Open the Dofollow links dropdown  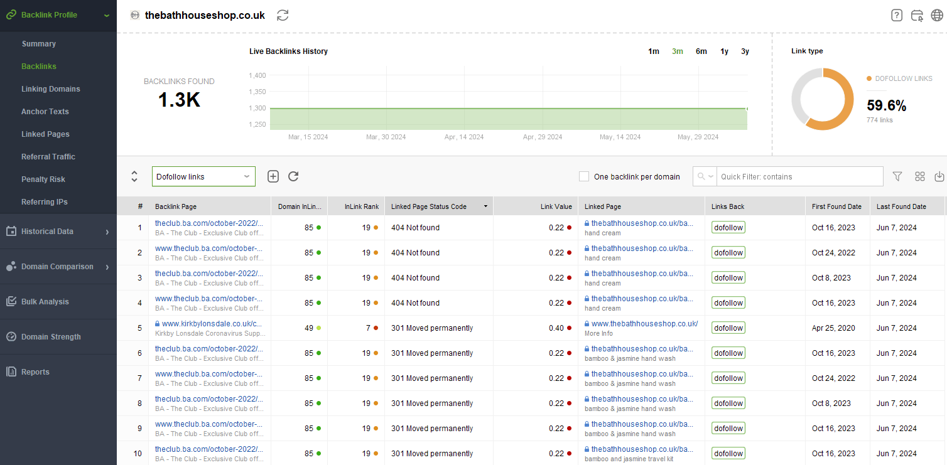[203, 176]
